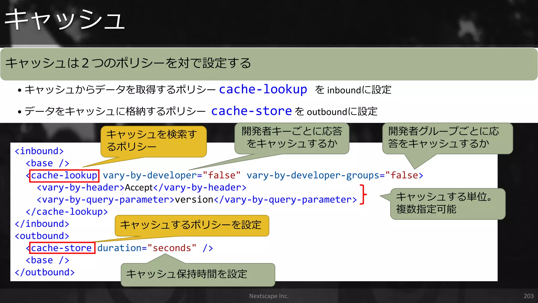This screenshot has width=538, height=303.
Task: Click the <base /> tag under inbound
Action: click(47, 163)
